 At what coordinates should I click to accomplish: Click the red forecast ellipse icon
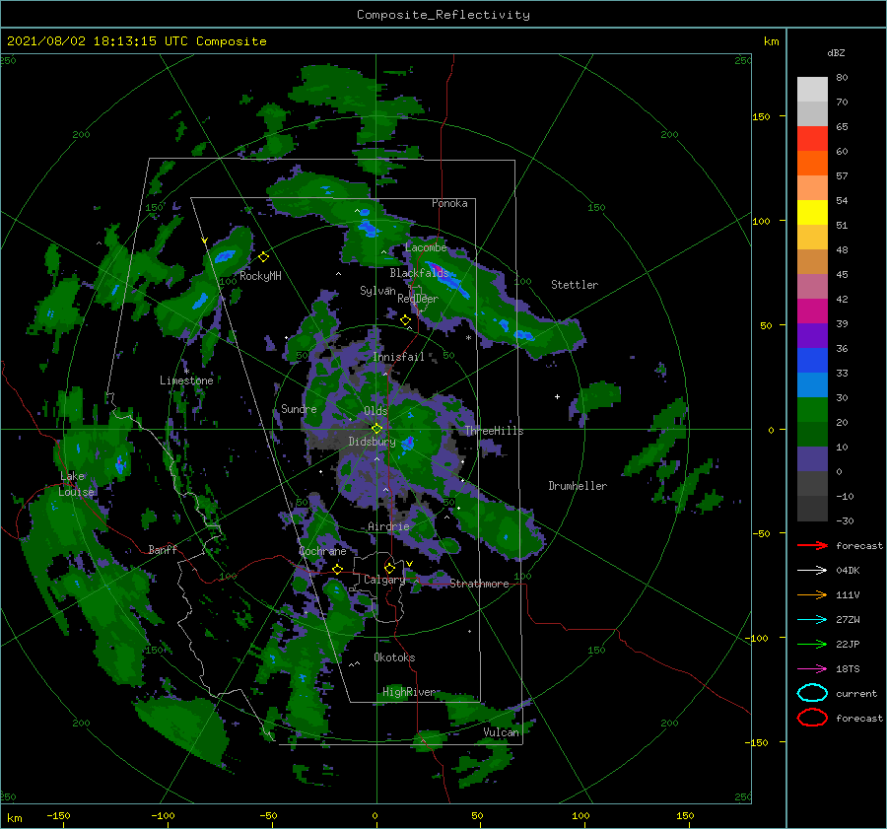point(812,718)
